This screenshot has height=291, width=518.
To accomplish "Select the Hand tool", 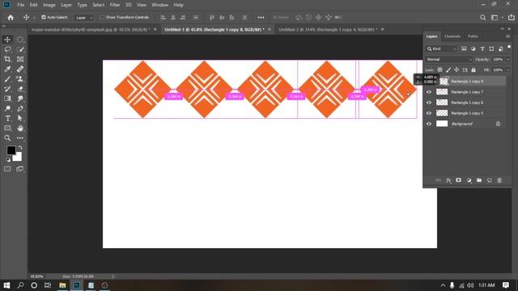I will point(20,129).
